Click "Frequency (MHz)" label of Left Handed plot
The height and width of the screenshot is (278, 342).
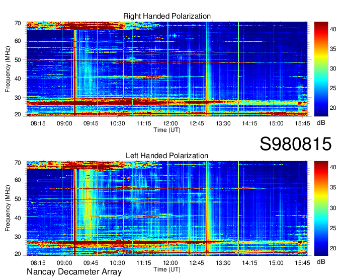[8, 208]
